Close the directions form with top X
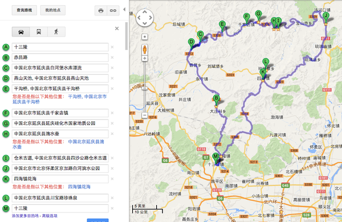The image size is (342, 222). click(117, 28)
